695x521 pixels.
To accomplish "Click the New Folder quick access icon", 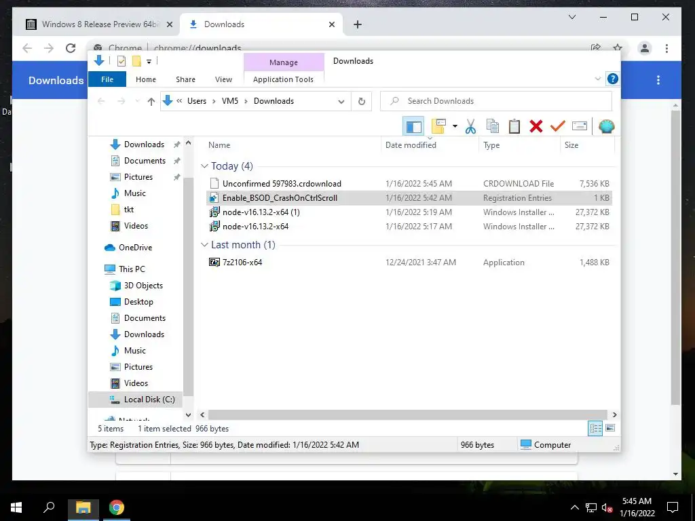I will click(x=136, y=61).
